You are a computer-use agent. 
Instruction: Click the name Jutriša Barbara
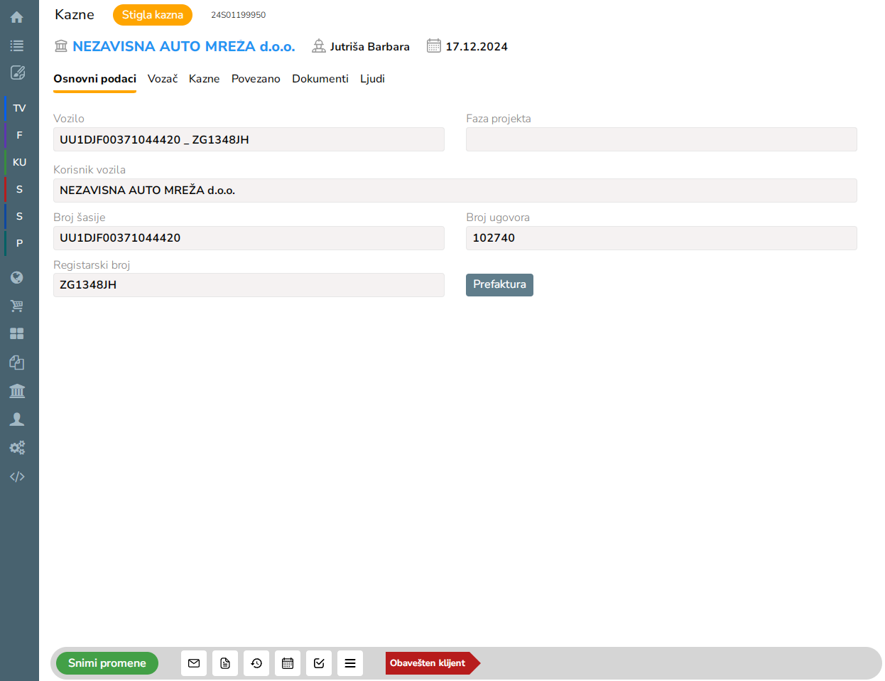[370, 47]
